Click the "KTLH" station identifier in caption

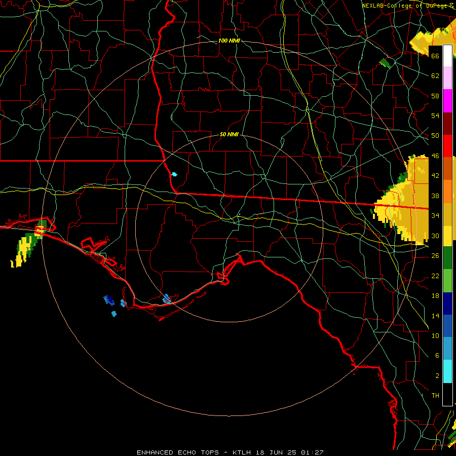coord(241,452)
